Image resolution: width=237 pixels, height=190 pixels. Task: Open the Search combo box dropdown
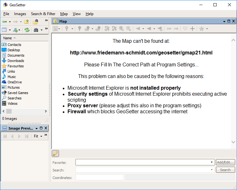click(x=212, y=170)
